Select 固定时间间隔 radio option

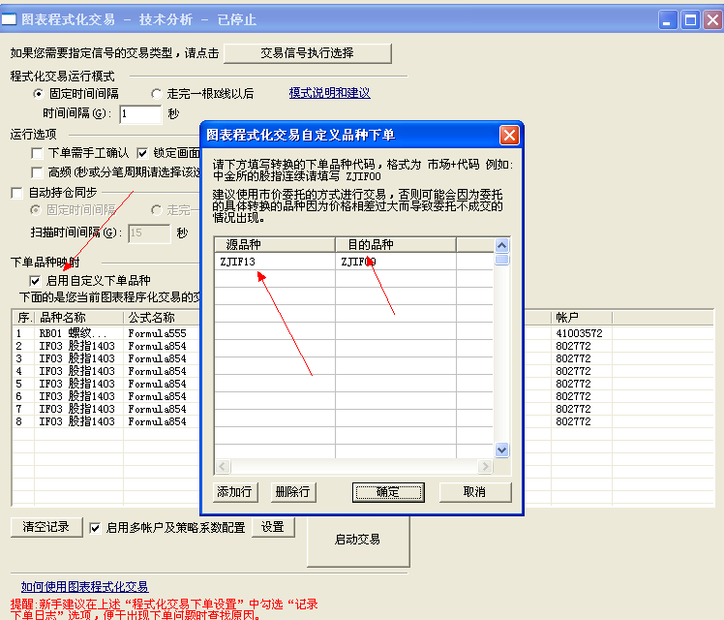(39, 94)
